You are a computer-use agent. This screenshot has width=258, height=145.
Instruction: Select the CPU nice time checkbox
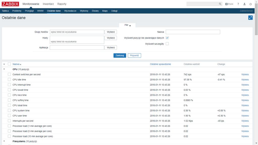click(9, 95)
